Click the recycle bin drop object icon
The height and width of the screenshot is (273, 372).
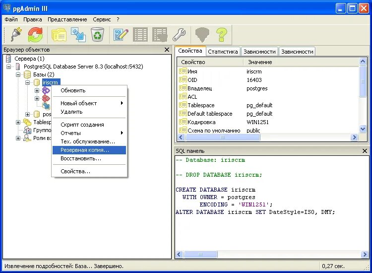coord(98,35)
